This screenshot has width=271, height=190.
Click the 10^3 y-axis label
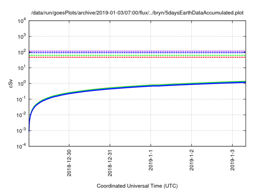(x=22, y=36)
